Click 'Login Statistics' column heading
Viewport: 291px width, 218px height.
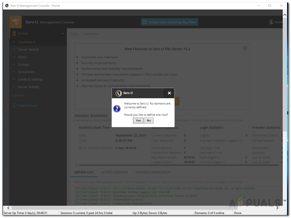tap(211, 127)
